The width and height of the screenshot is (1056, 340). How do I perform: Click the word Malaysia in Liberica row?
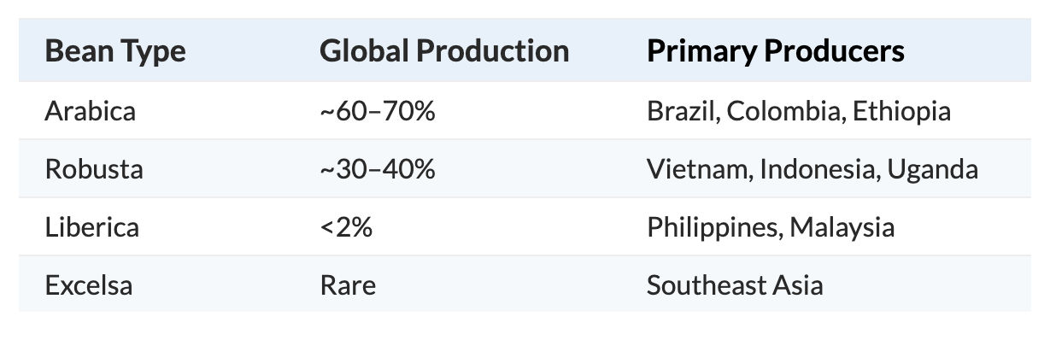point(842,227)
